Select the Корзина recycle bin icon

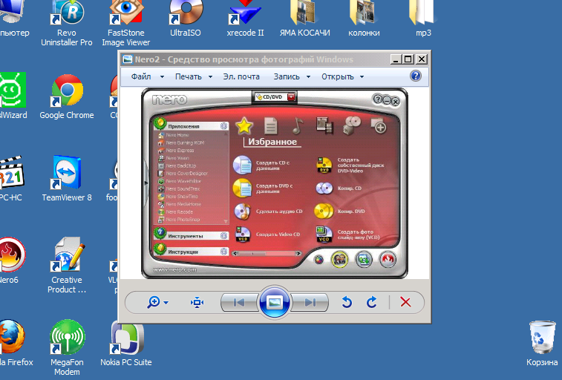(x=542, y=343)
